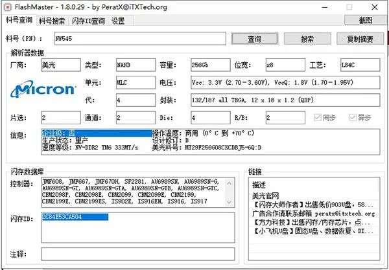Click the 单元 field showing MLC
Viewport: 389px width, 270px height.
point(136,82)
